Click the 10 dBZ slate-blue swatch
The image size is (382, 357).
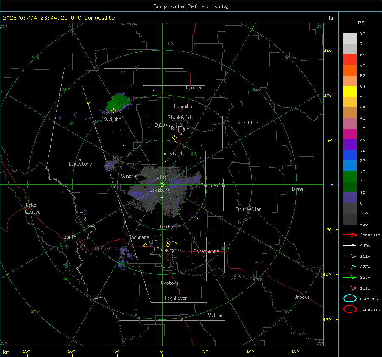350,198
